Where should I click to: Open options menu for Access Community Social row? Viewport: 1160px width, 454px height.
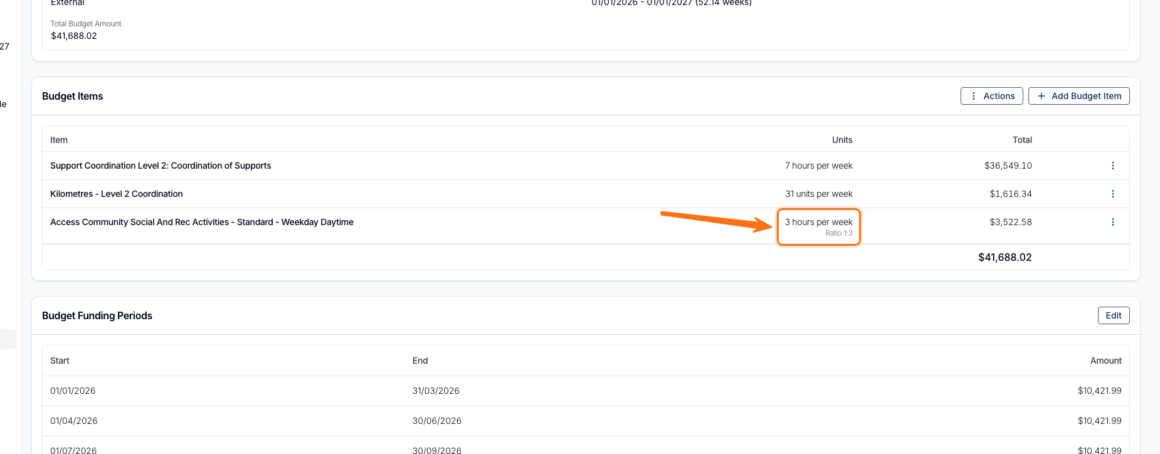coord(1113,222)
